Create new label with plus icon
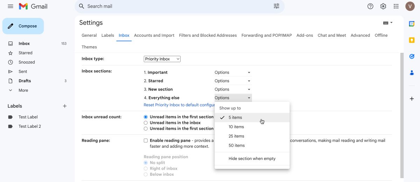 [64, 106]
